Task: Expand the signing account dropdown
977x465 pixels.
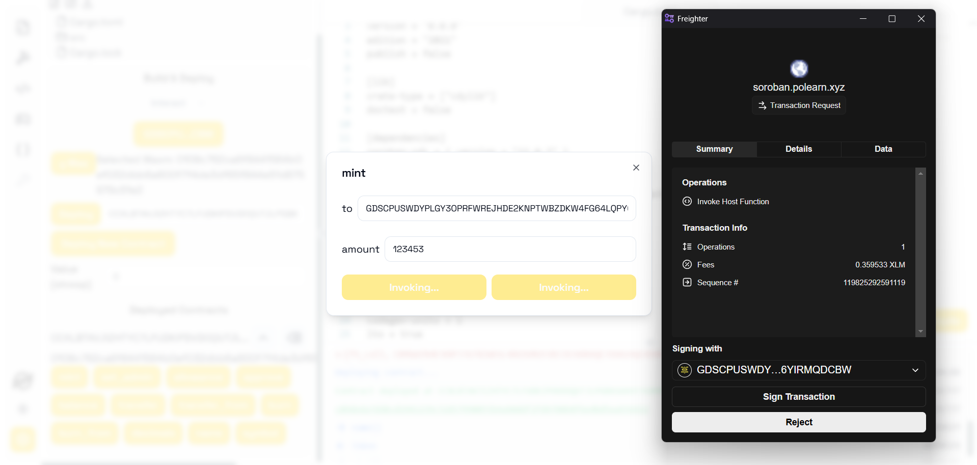Action: click(915, 370)
